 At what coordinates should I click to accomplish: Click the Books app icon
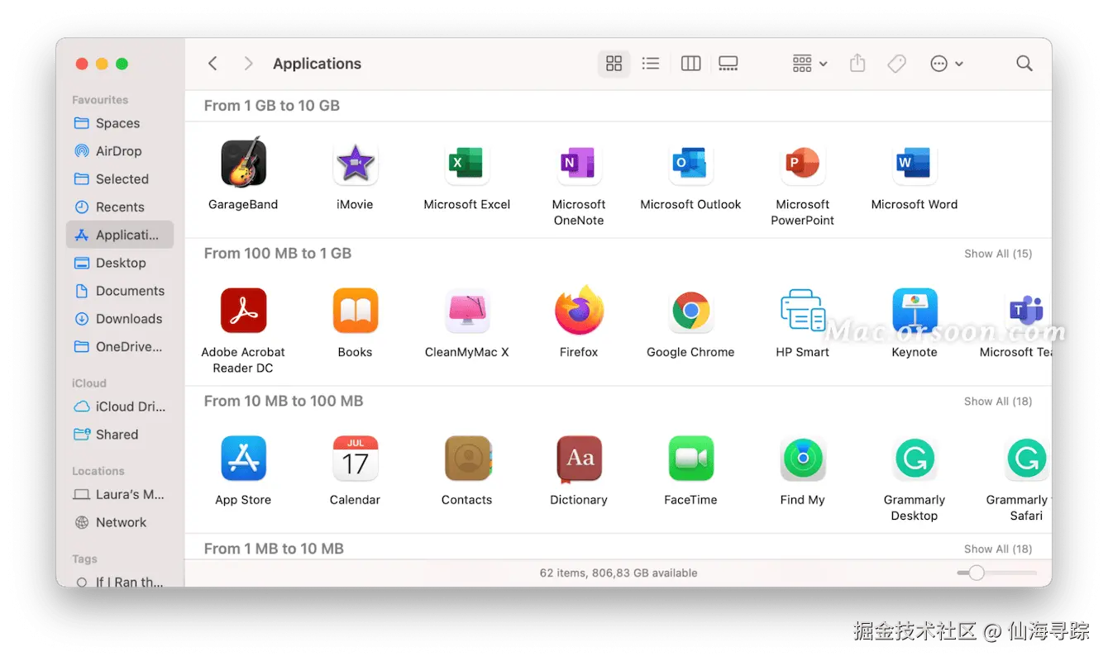(356, 311)
